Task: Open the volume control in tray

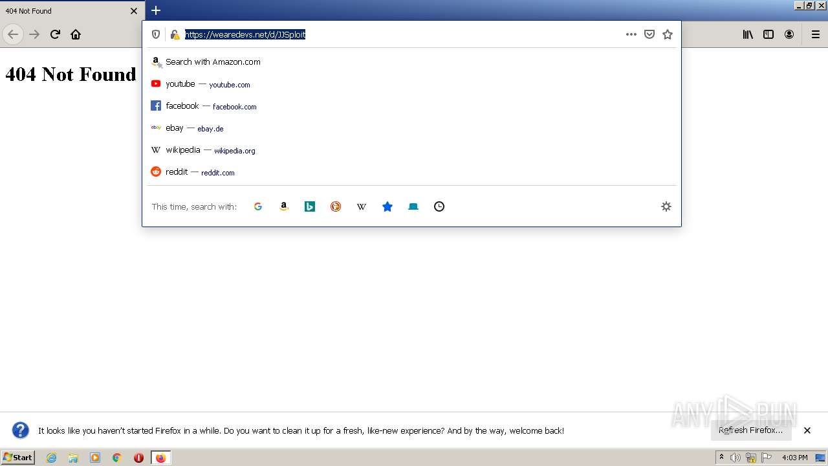Action: (x=735, y=458)
